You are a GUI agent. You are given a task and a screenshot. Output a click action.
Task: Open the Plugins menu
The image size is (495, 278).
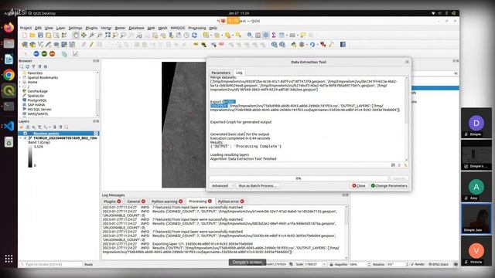(91, 28)
